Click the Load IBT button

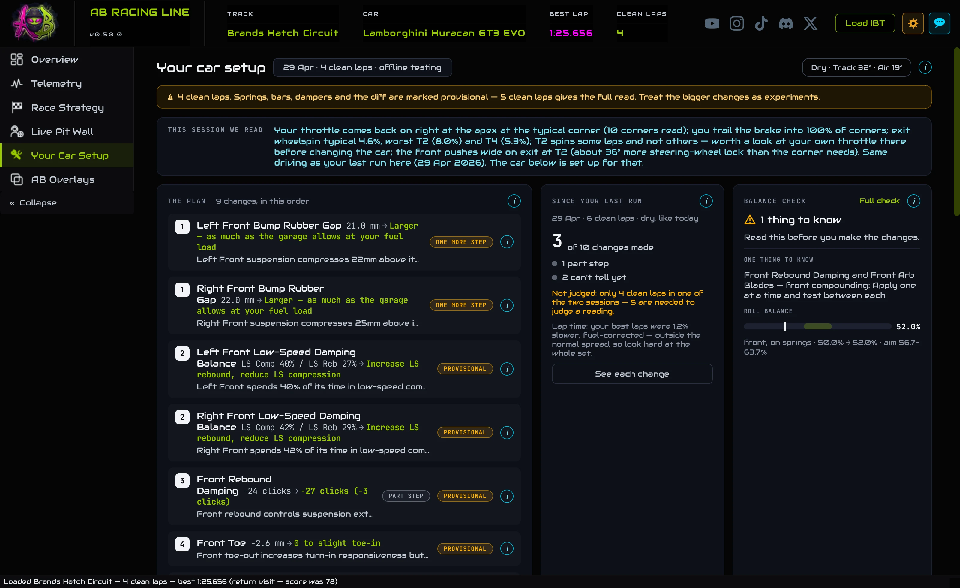tap(865, 23)
